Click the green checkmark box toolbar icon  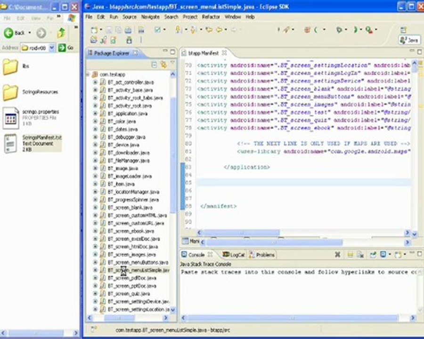(x=157, y=30)
